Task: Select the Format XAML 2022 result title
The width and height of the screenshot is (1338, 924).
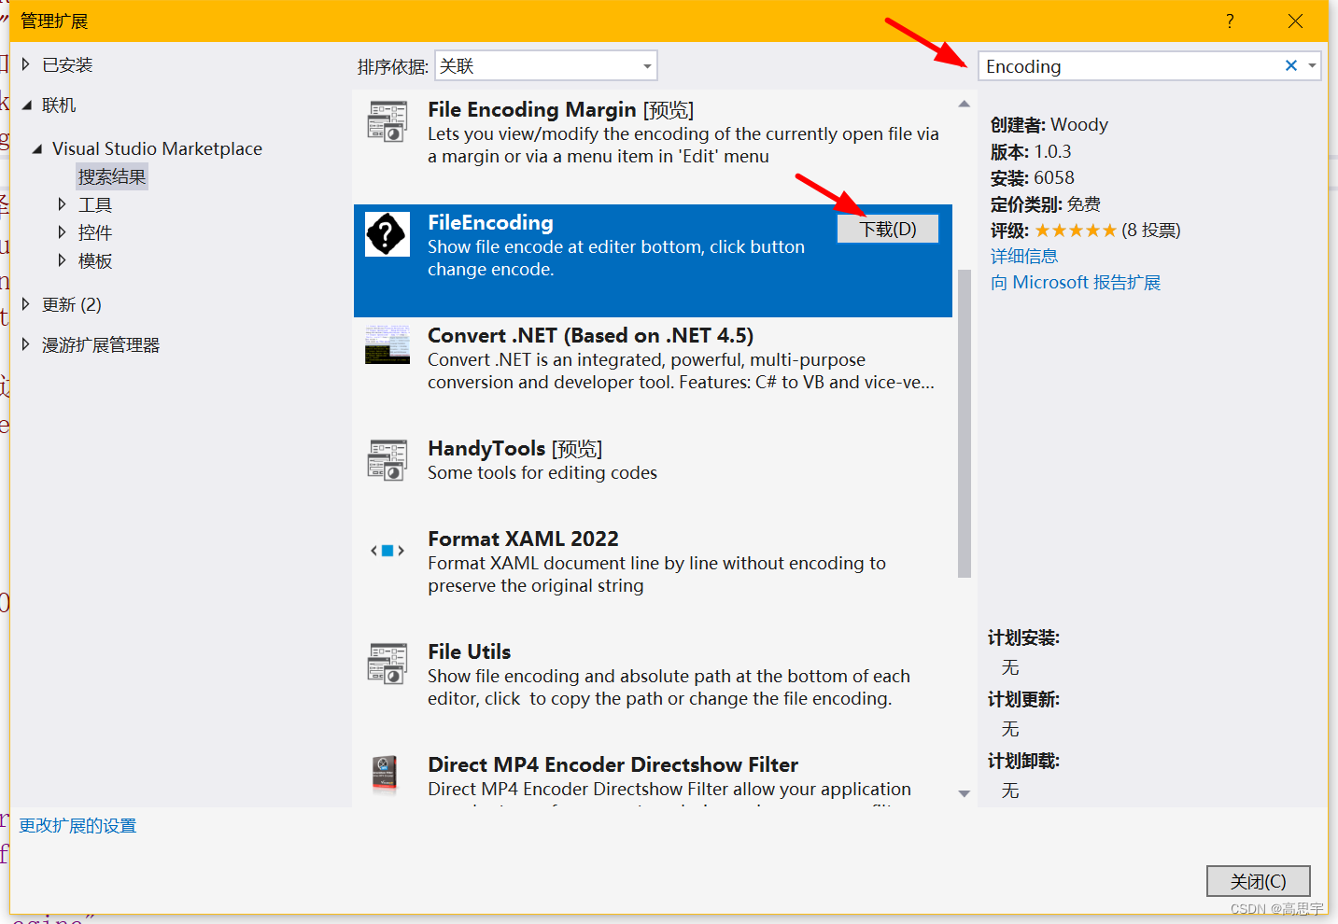Action: (523, 539)
